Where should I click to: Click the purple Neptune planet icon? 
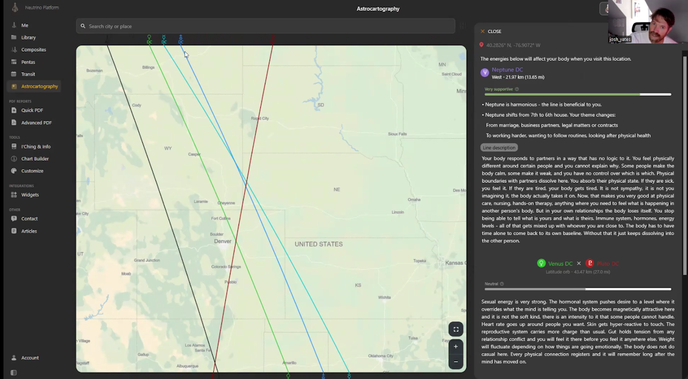click(484, 73)
